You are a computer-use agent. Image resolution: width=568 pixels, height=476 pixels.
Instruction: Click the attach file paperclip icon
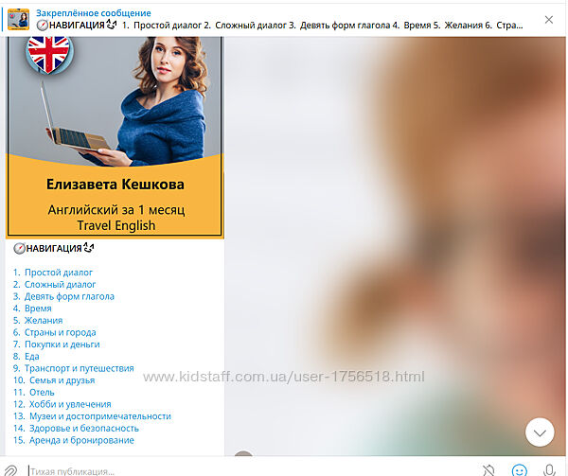point(11,470)
